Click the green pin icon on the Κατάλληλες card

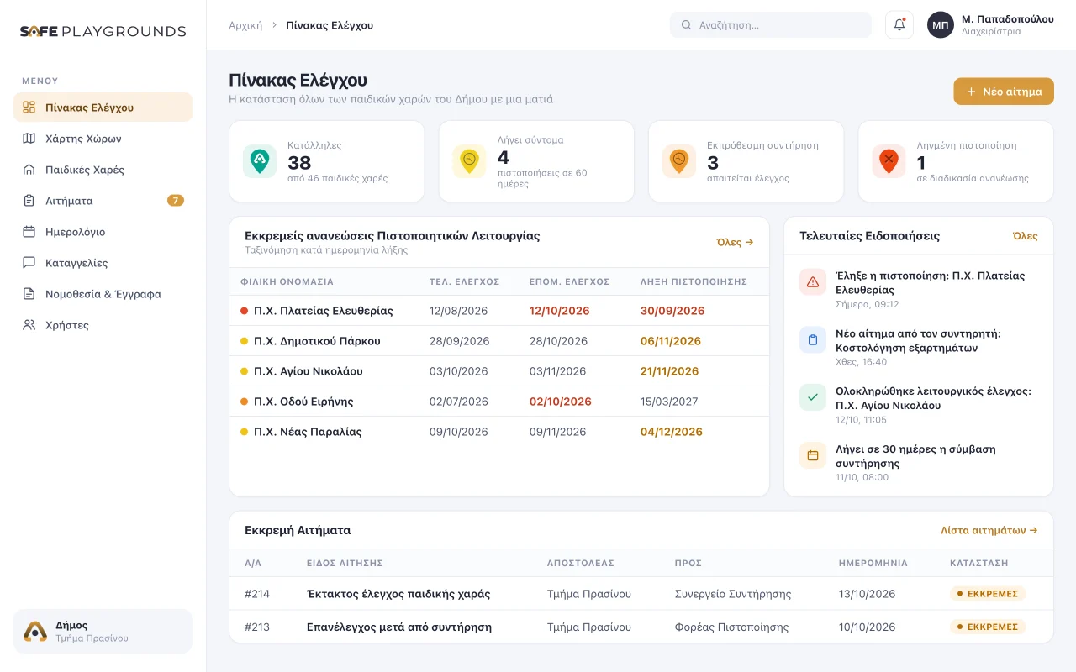pos(260,161)
